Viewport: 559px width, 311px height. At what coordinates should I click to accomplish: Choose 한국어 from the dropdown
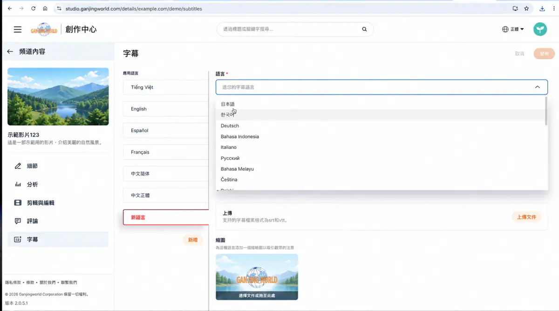tap(382, 115)
